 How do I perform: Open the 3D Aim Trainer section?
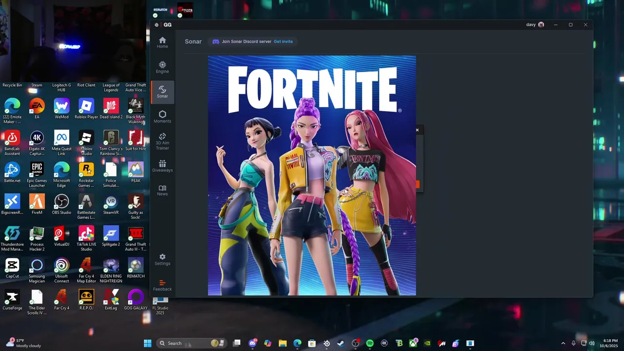click(x=162, y=141)
